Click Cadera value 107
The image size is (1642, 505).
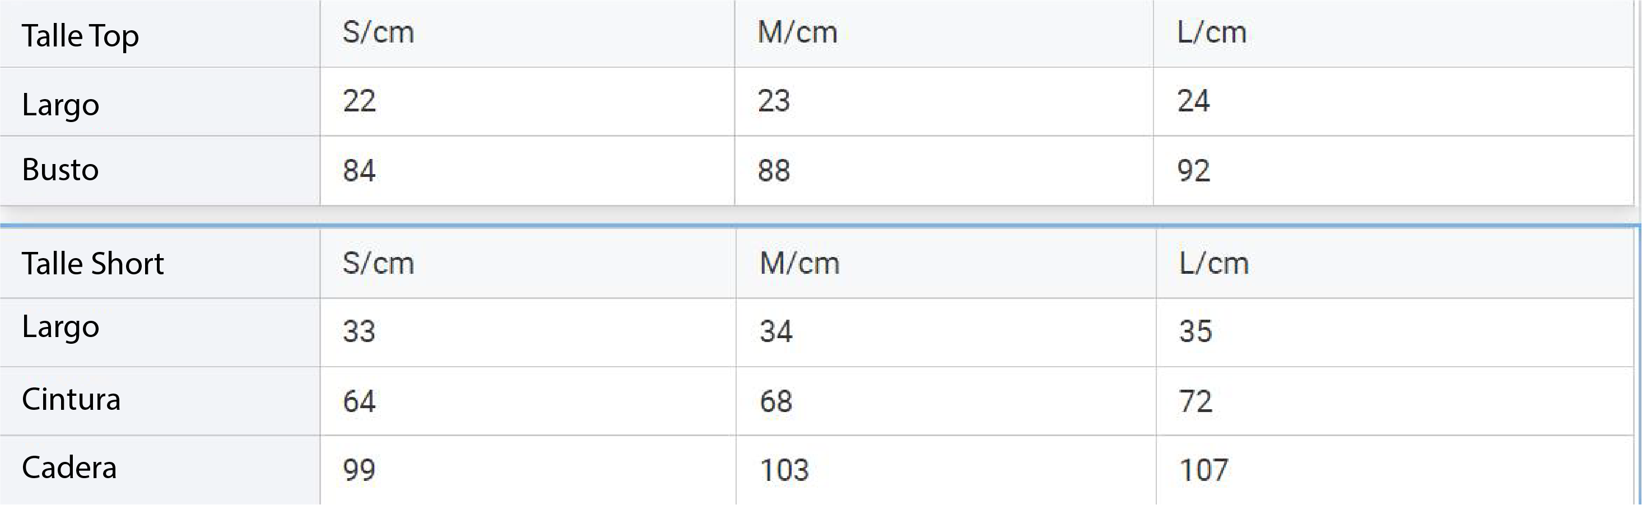(x=1203, y=470)
